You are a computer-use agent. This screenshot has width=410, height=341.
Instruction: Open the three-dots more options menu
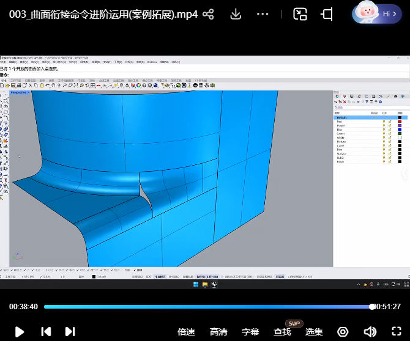tap(263, 14)
